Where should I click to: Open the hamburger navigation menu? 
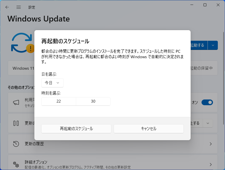(x=19, y=7)
